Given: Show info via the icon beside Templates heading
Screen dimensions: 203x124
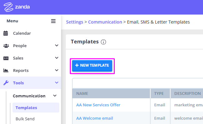Looking at the screenshot, I should pos(104,42).
